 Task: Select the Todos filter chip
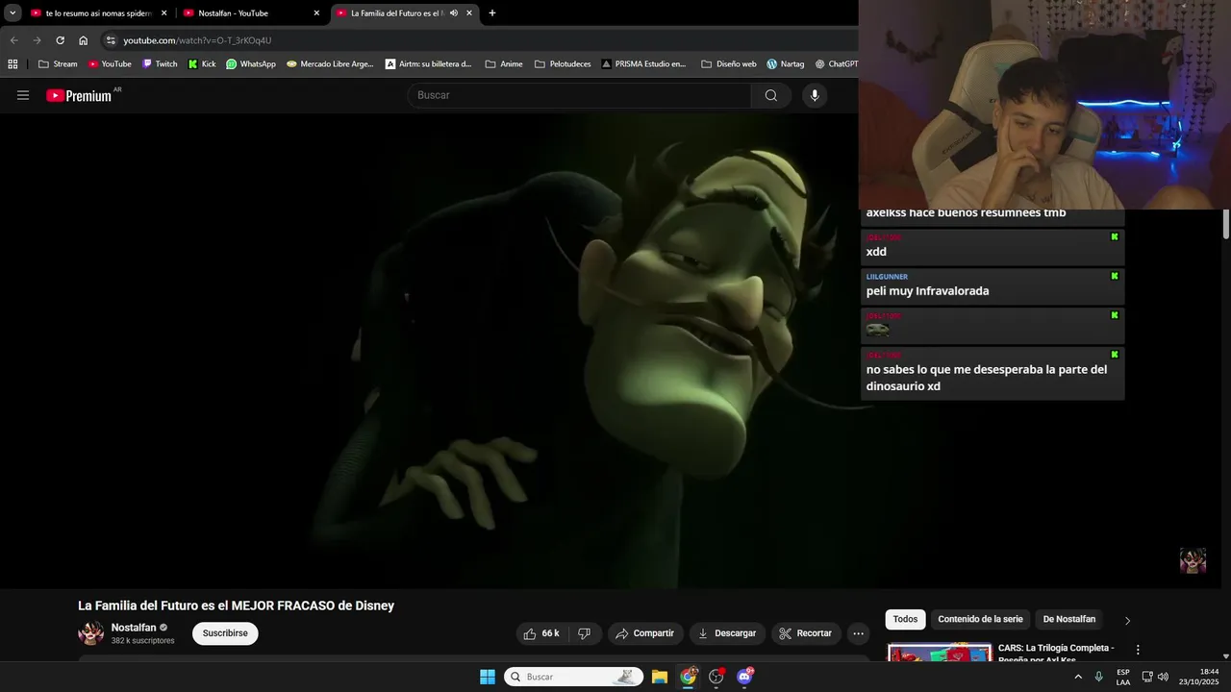pyautogui.click(x=905, y=620)
